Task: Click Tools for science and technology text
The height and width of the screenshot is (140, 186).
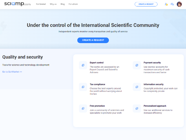Action: 26,65
